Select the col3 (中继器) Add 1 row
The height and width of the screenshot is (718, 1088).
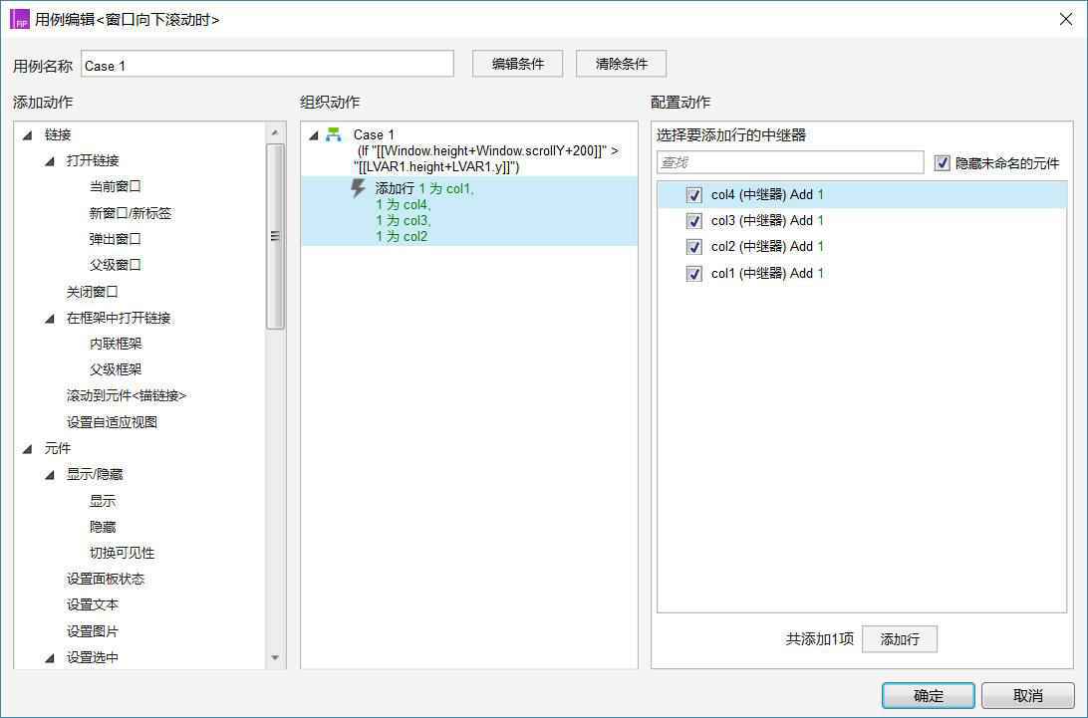[x=862, y=221]
